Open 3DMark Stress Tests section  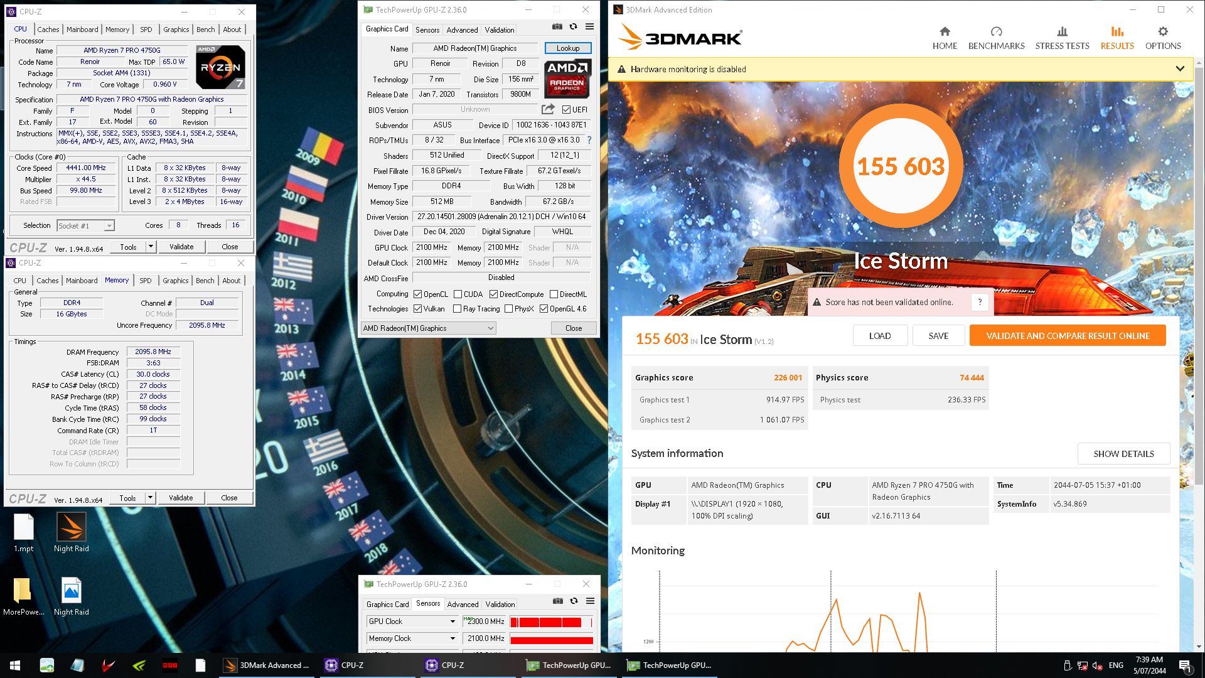pyautogui.click(x=1062, y=38)
